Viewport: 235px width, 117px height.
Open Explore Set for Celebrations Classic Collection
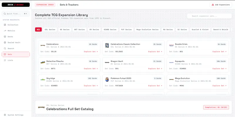pos(155,52)
